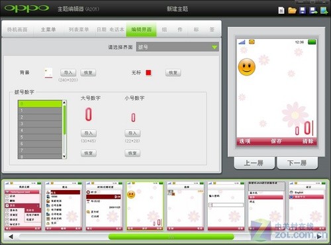The height and width of the screenshot is (245, 331).
Task: Open the fifth thumbnail, right of the dialing thumbnail
Action: tap(185, 206)
